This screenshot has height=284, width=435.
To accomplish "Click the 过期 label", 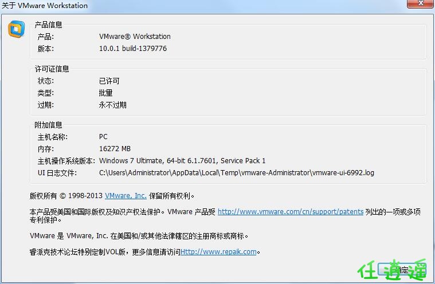I will click(46, 105).
